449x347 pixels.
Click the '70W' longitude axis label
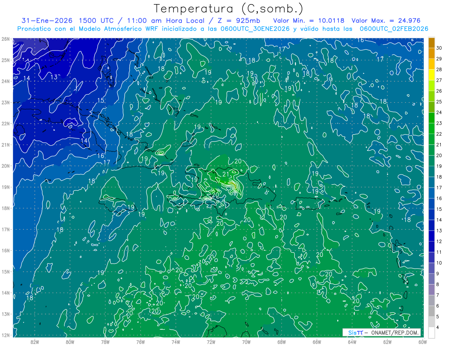(246, 342)
